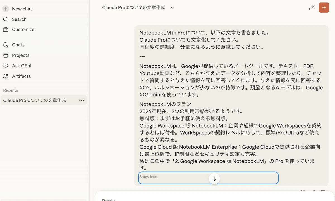
Task: Click the New chat plus icon
Action: pyautogui.click(x=6, y=9)
